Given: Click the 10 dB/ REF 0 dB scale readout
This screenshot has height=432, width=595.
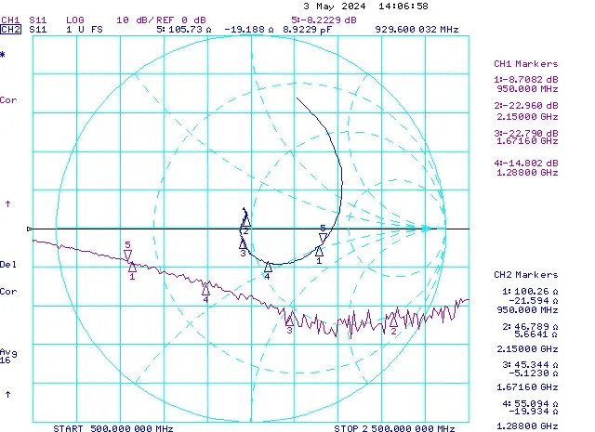Looking at the screenshot, I should tap(150, 19).
